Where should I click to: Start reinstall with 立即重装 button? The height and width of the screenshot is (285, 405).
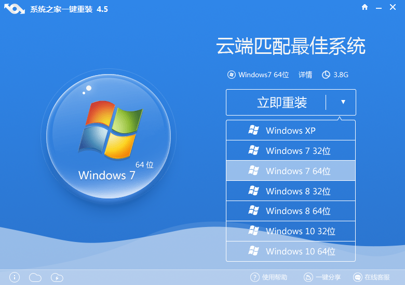[x=282, y=102]
